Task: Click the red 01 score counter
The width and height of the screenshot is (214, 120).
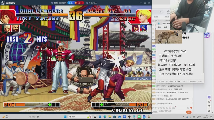Action: point(80,3)
